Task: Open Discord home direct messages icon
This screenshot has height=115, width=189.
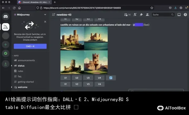Action: point(6,16)
